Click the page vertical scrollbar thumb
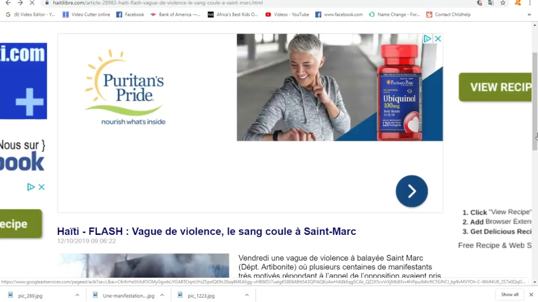Screen dimensions: 538x302 (x=535, y=102)
